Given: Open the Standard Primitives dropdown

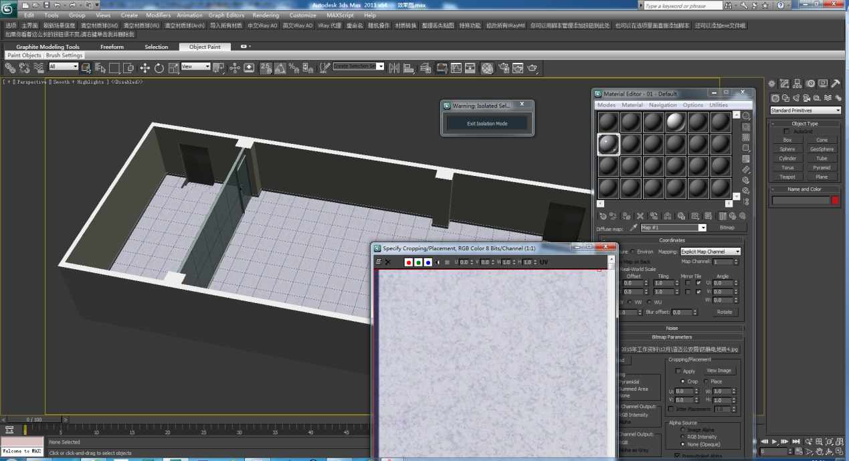Looking at the screenshot, I should [806, 110].
